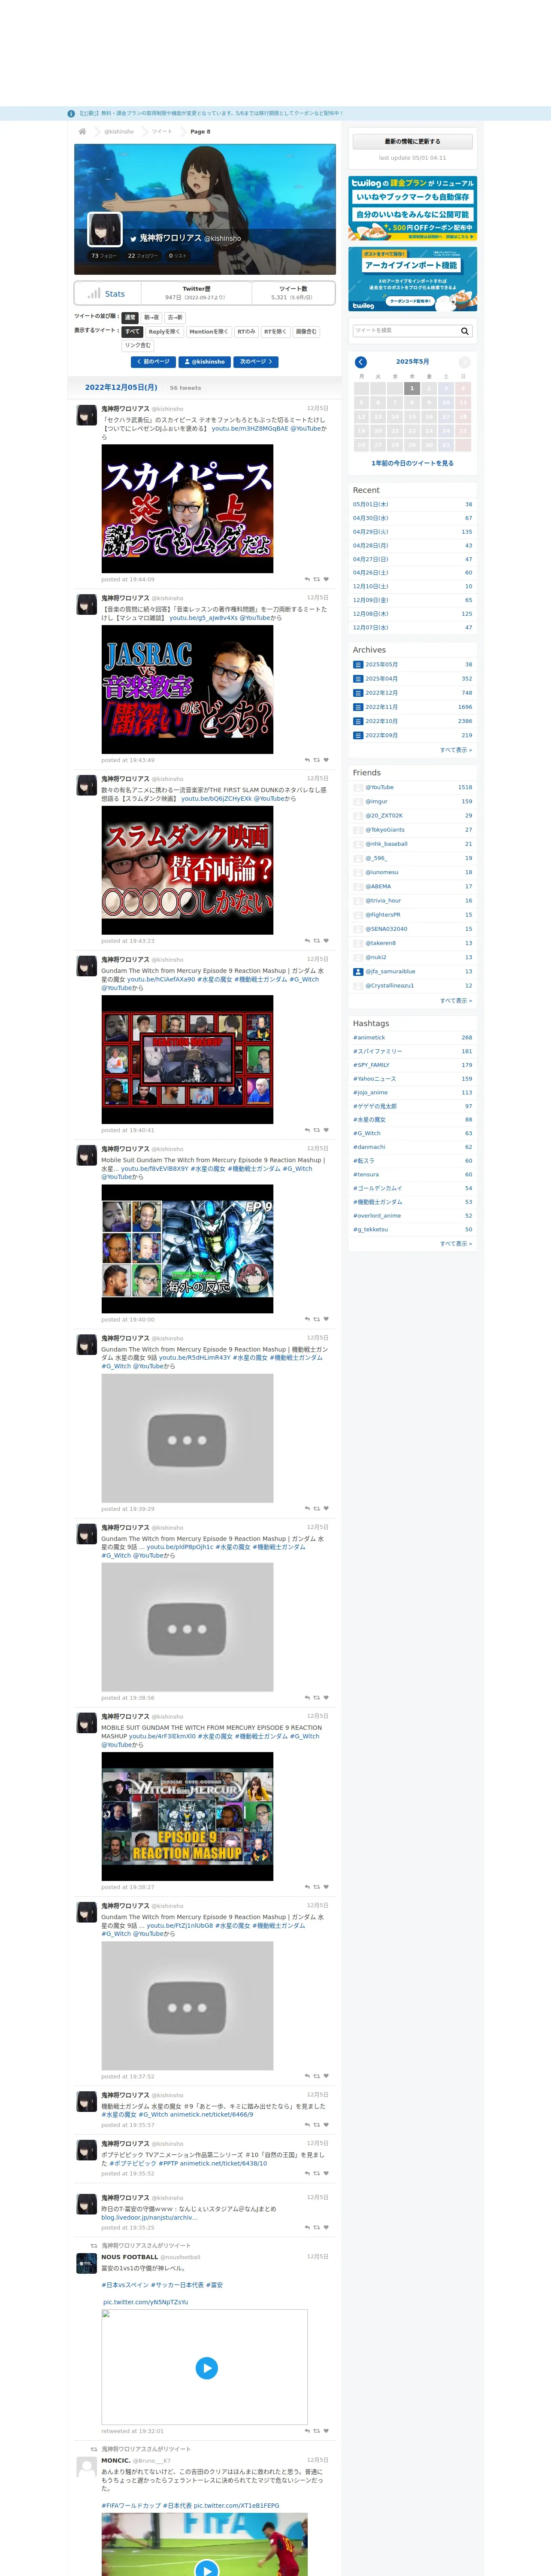Open list icon for 2022年10月 archive

coord(358,721)
